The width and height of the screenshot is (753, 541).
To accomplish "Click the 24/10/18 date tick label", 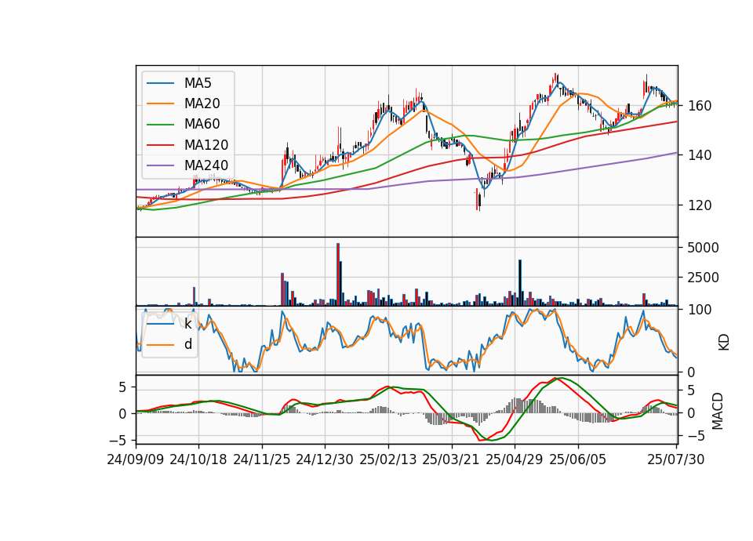I will (x=198, y=459).
